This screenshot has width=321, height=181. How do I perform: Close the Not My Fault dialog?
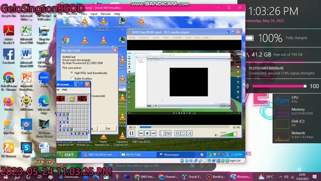[115, 50]
